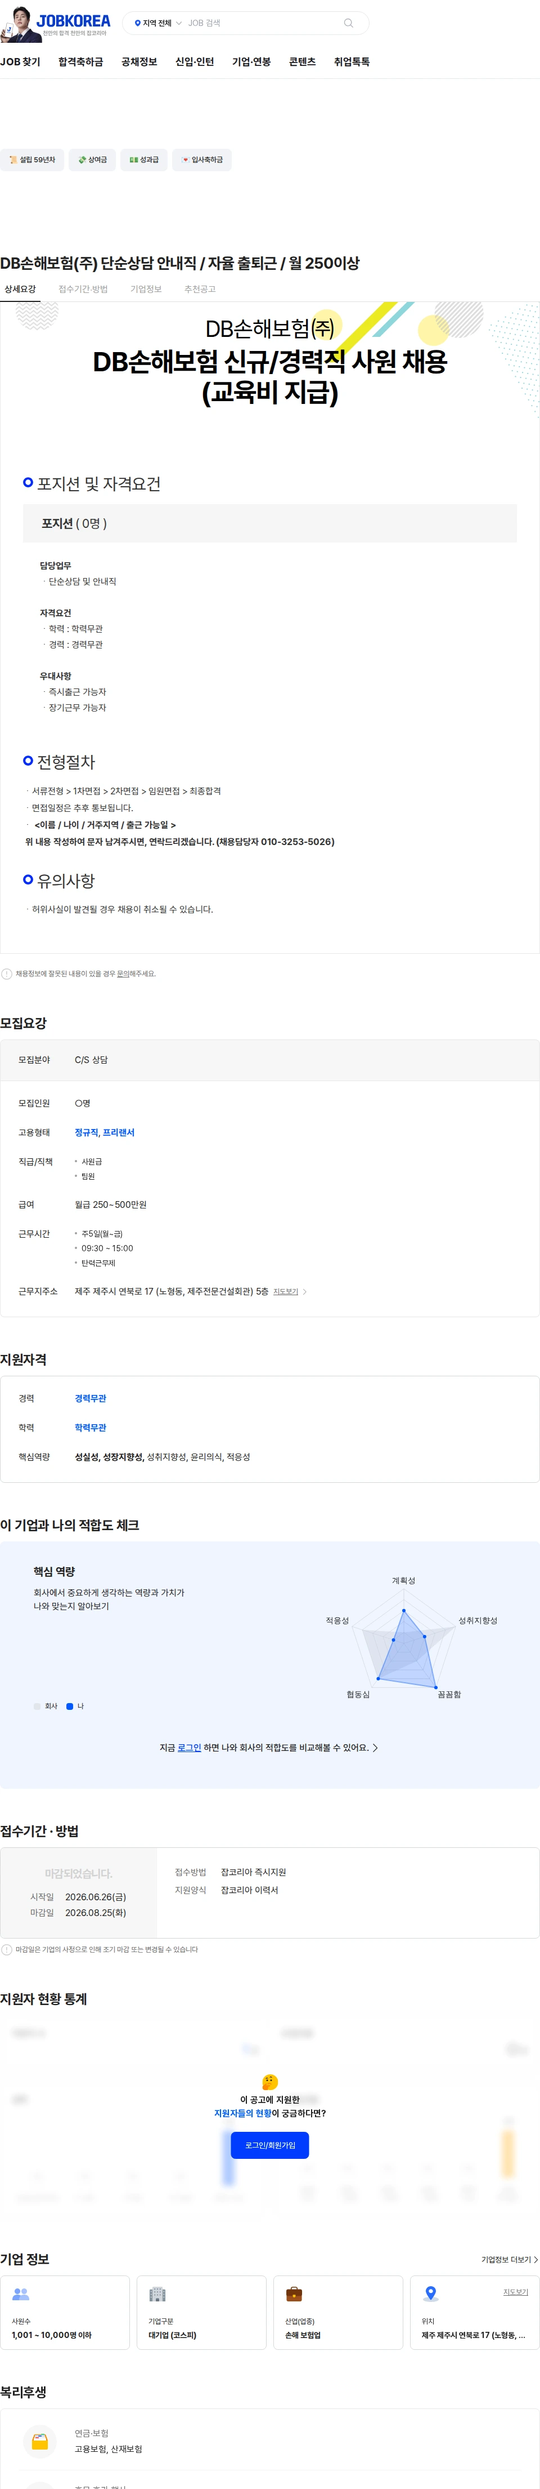Click the 잡코리아 즉시지원 text

pos(254,1873)
